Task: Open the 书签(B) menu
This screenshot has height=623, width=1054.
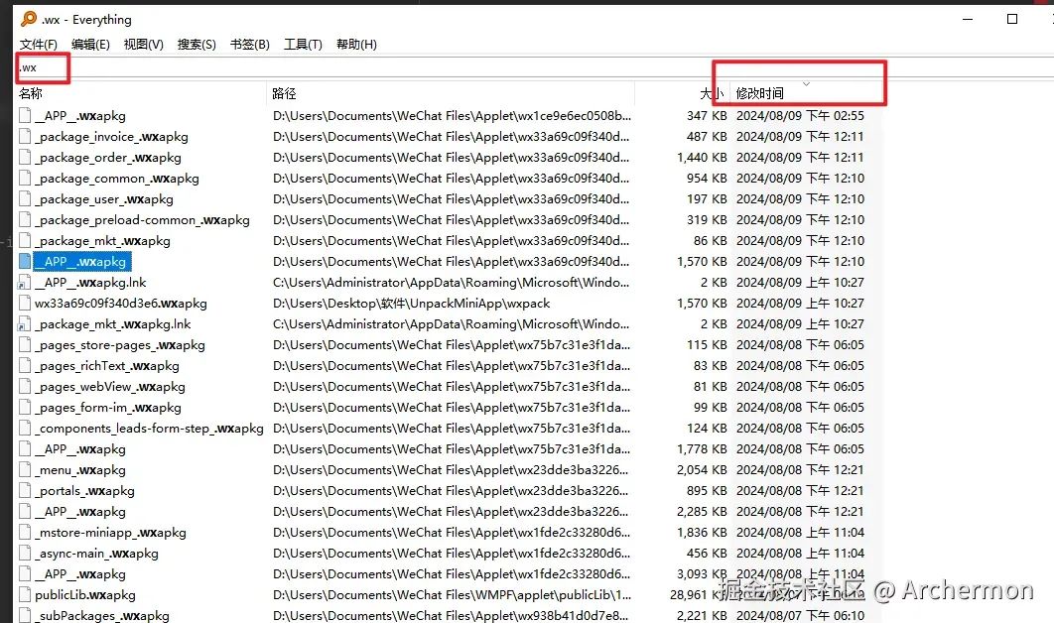Action: (x=249, y=45)
